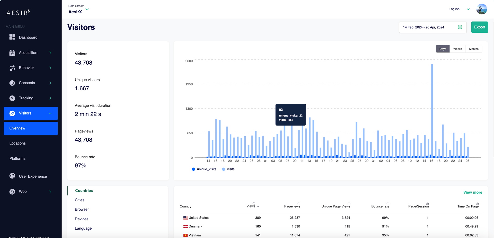Switch the chart to Weeks view
This screenshot has width=494, height=238.
[457, 49]
